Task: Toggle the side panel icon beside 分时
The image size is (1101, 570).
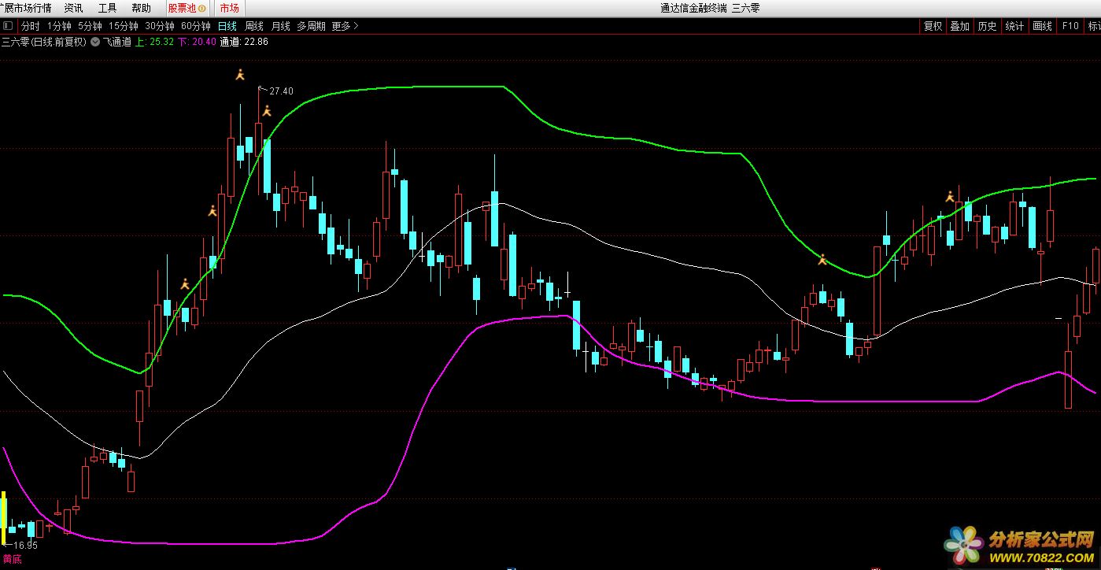Action: pos(8,26)
